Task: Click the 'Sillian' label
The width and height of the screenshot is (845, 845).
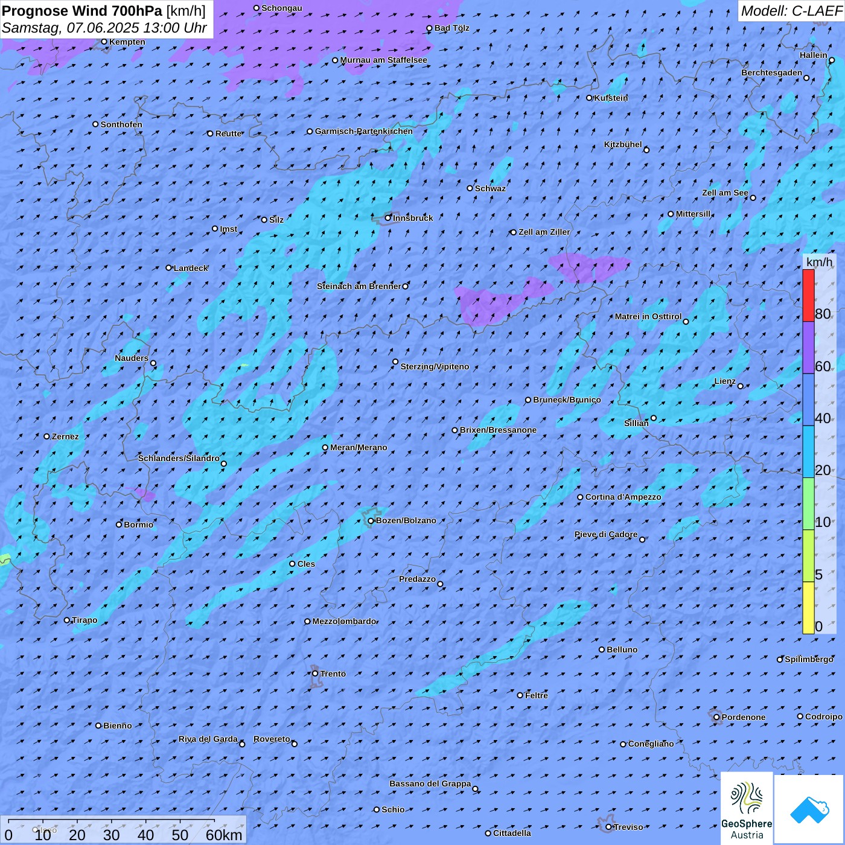Action: tap(636, 423)
